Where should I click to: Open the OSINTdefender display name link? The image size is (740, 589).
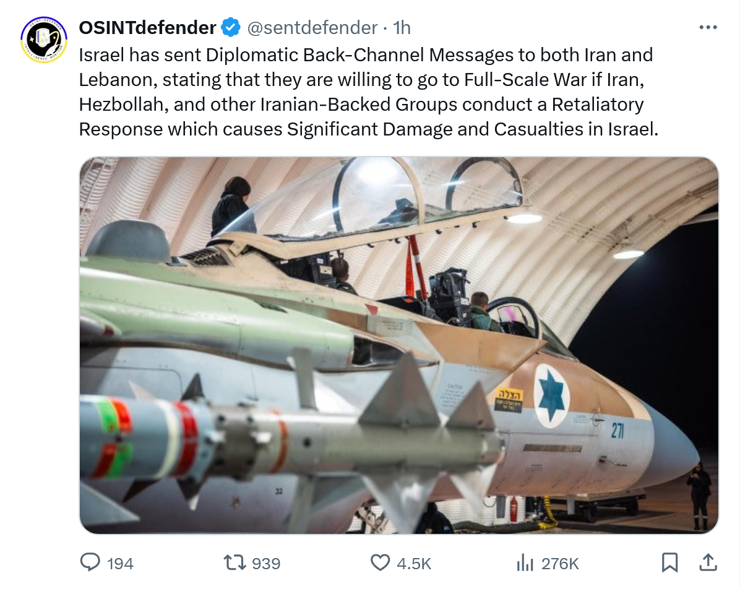[147, 28]
